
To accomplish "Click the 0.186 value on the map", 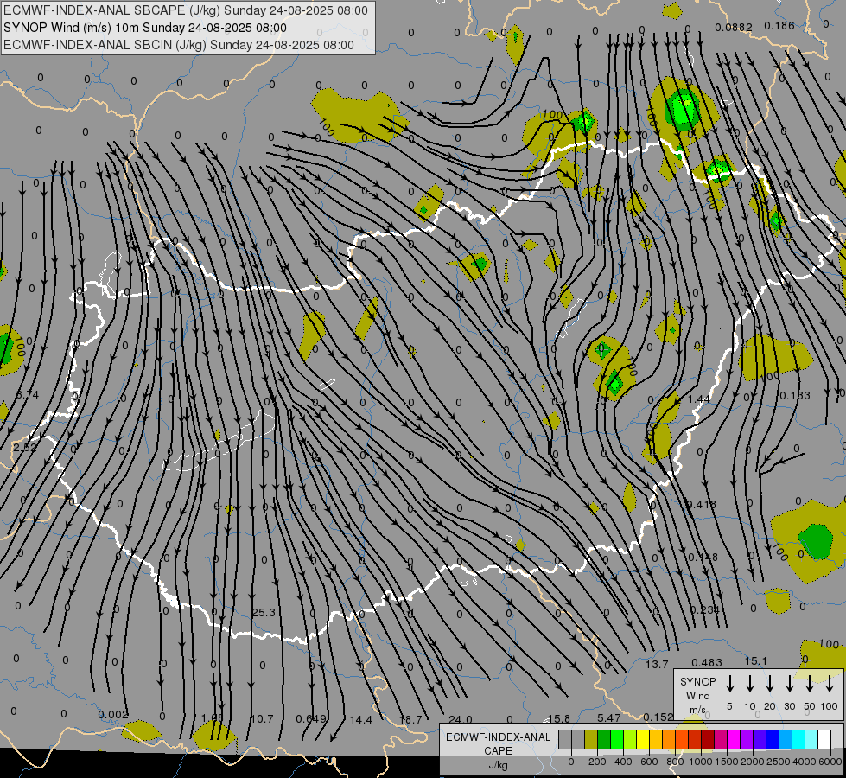I will point(779,25).
